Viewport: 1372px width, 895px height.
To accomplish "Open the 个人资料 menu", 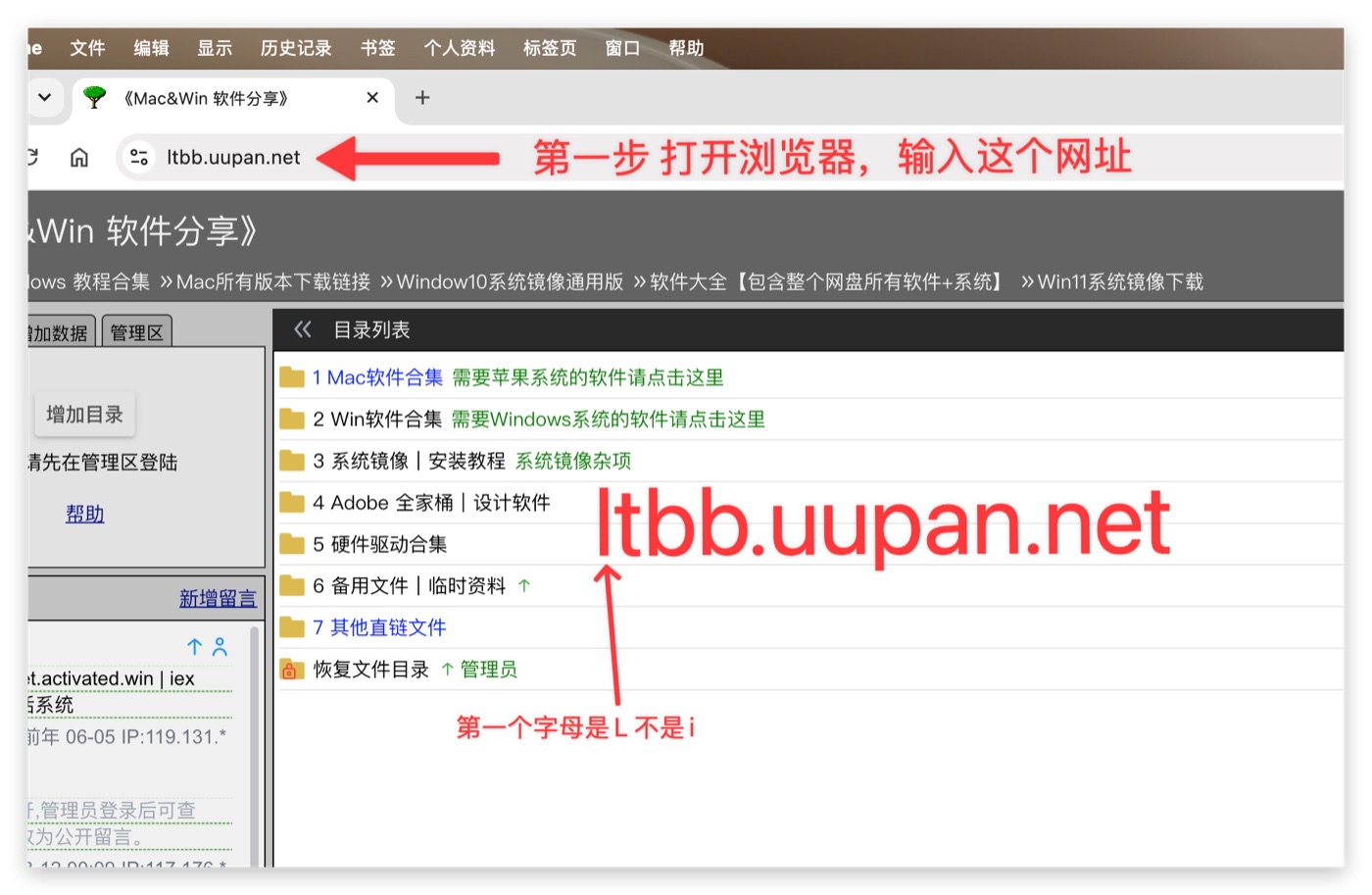I will point(460,48).
